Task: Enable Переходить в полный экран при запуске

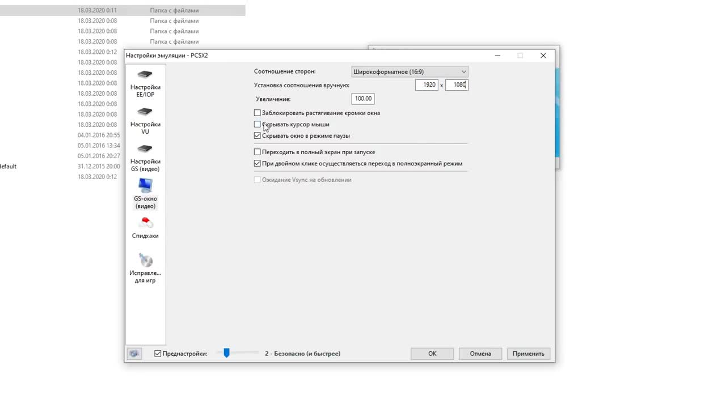Action: [x=258, y=152]
